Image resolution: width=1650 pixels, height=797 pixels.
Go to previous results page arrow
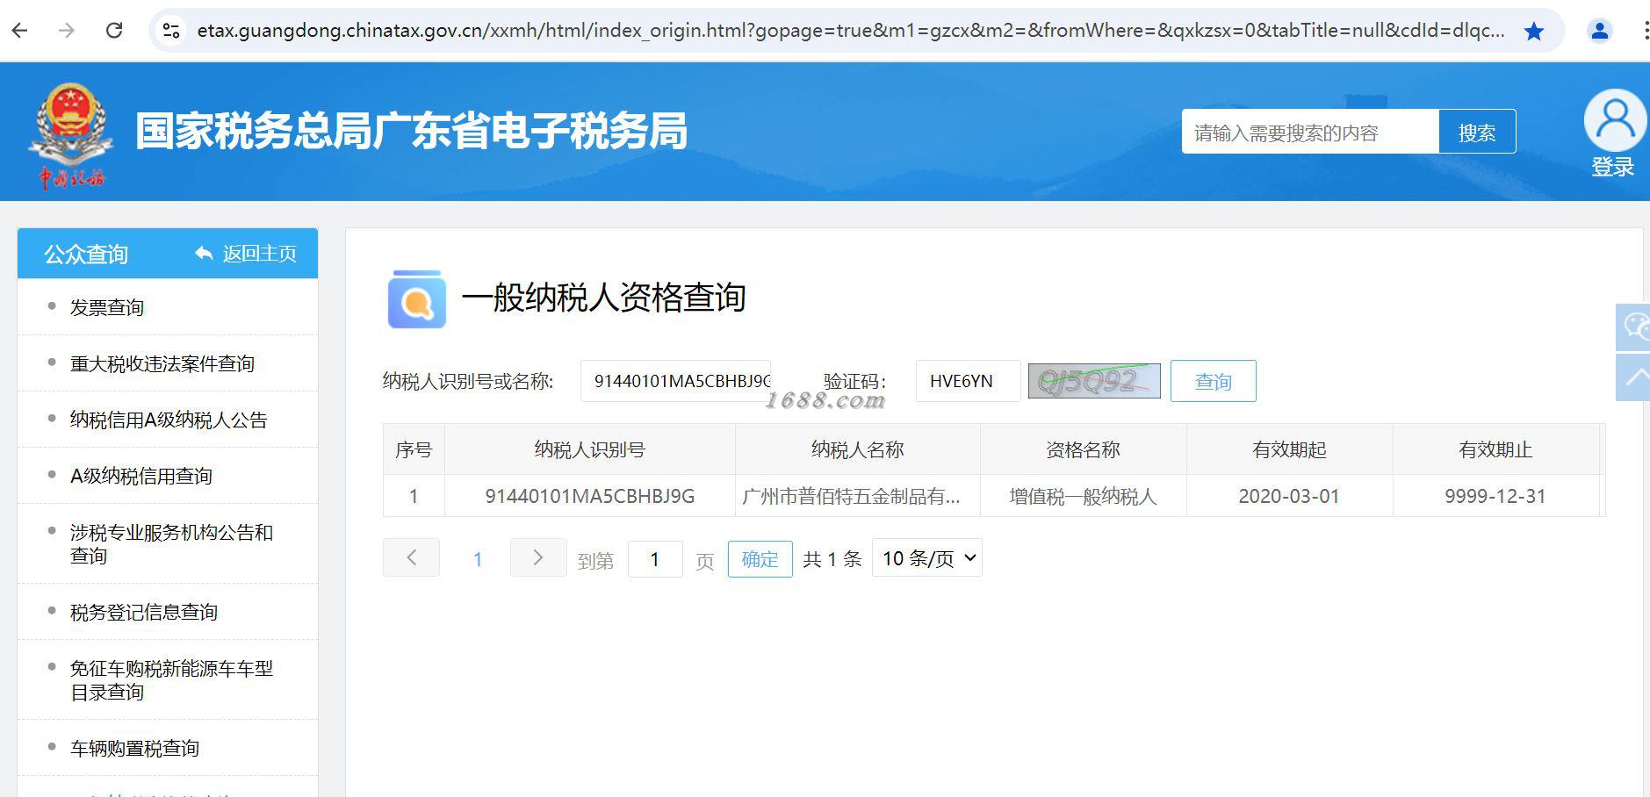click(411, 558)
